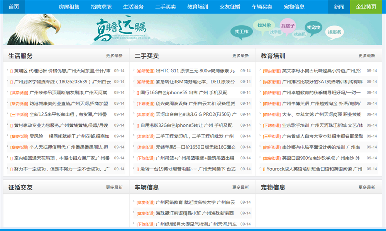Screen dimensions: 386x231
Task: Open 更多最新 for 宠物信息
Action: point(367,187)
